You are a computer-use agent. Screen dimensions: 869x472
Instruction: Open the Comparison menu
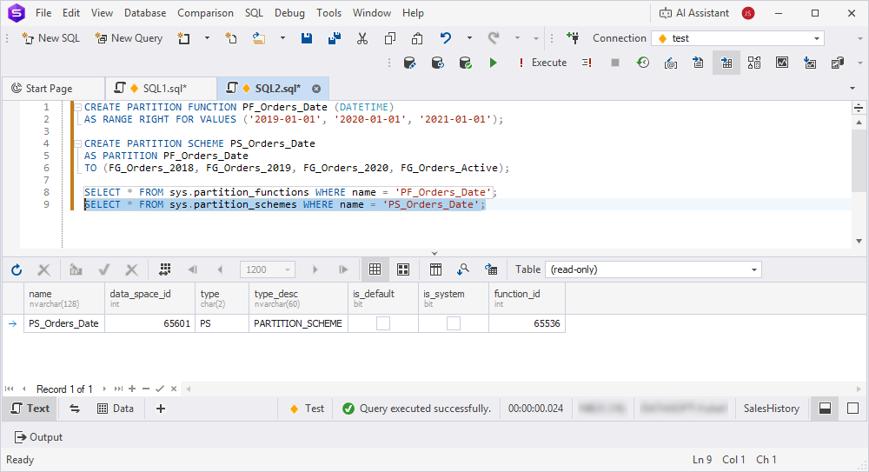(205, 13)
